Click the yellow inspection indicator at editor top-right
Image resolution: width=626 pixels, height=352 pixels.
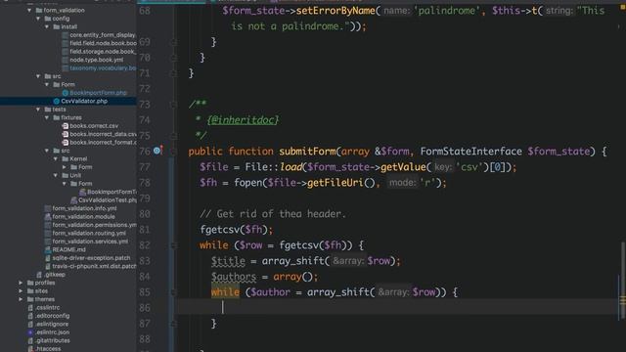[x=622, y=7]
